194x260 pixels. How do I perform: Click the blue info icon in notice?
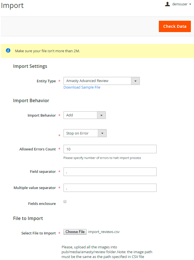tap(8, 51)
